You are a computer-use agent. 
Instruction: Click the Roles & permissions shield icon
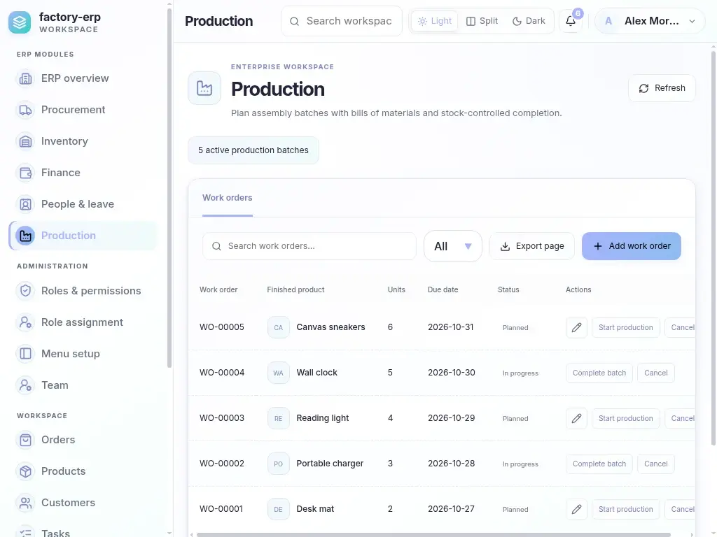point(26,291)
